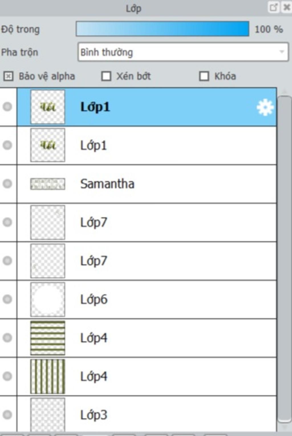Toggle visibility of the Lớp3 layer
This screenshot has width=292, height=436.
pos(7,415)
